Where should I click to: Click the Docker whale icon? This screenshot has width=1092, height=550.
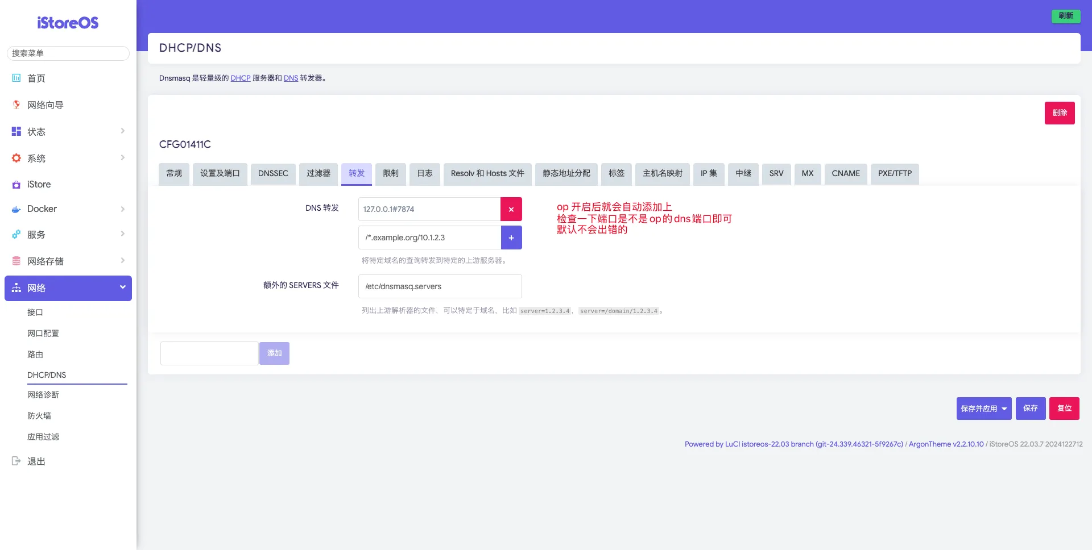[x=16, y=209]
